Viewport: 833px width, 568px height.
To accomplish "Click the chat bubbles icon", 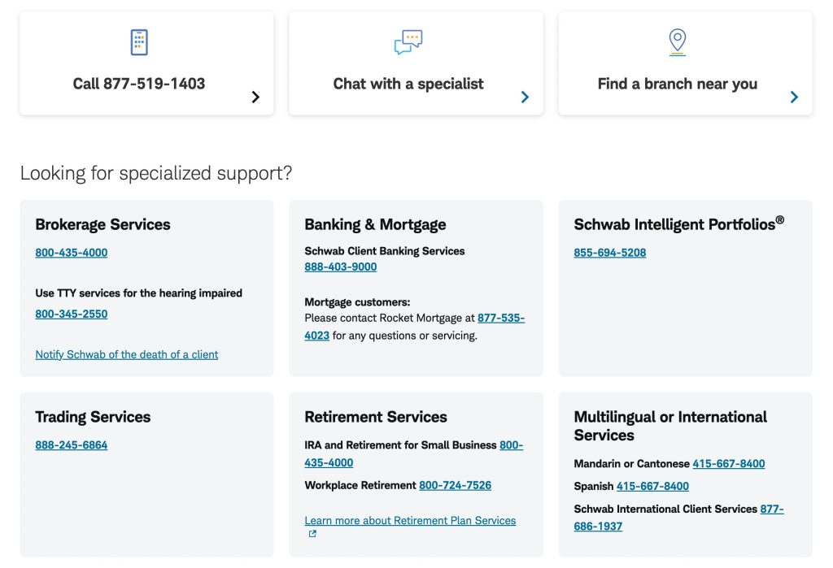I will pyautogui.click(x=408, y=42).
